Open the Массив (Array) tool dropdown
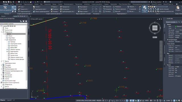The image size is (182, 102). point(135,11)
